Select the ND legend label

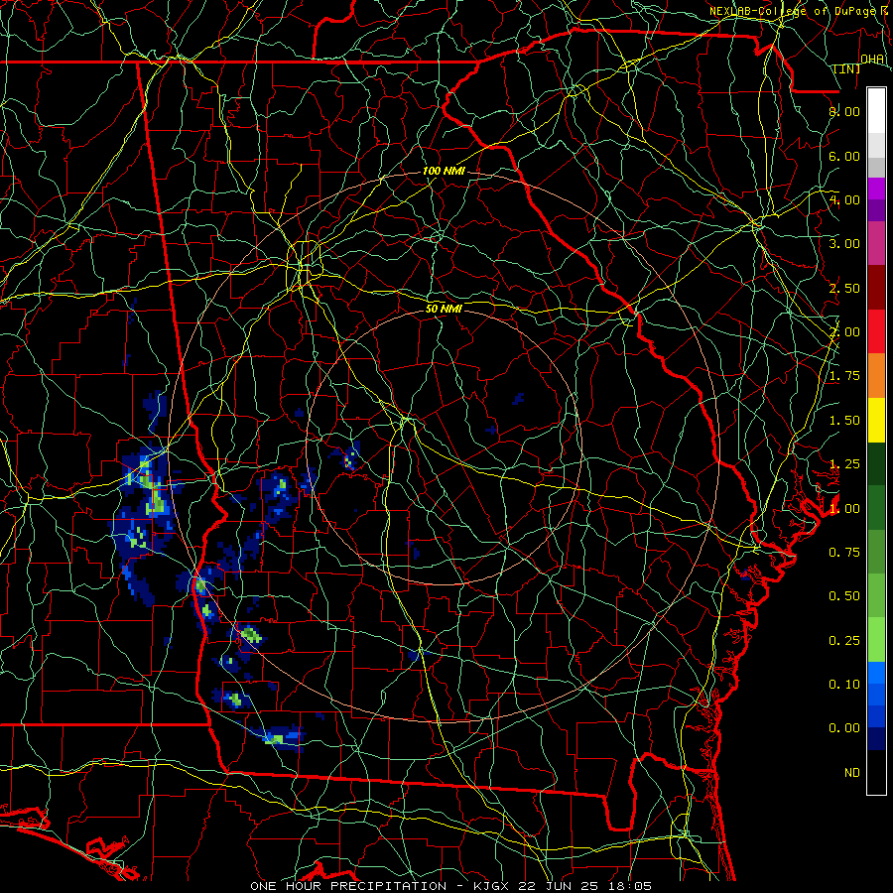click(x=852, y=773)
